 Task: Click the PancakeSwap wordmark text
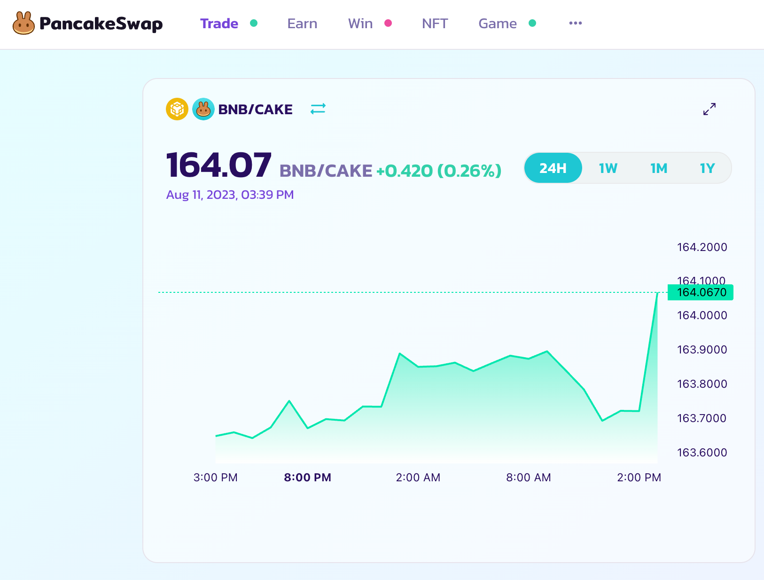(x=101, y=24)
